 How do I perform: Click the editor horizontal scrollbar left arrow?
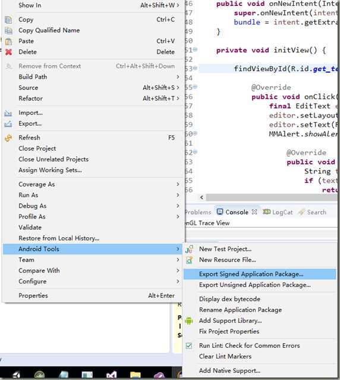tap(202, 198)
